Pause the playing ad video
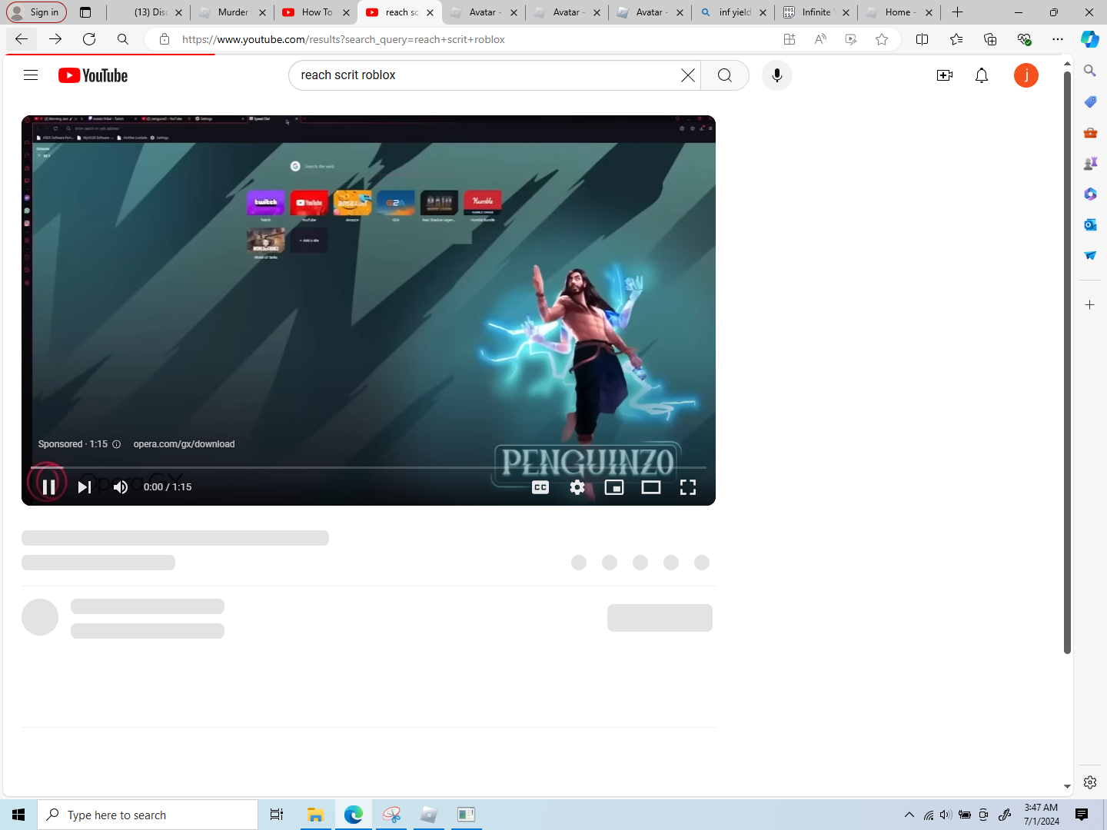Screen dimensions: 1107x830 pyautogui.click(x=48, y=486)
